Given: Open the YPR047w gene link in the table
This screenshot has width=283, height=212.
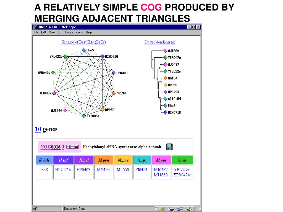Looking at the screenshot, I should [x=182, y=175].
